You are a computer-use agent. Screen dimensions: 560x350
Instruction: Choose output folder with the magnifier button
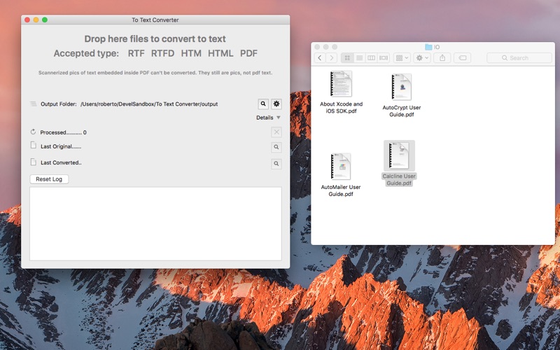coord(263,104)
